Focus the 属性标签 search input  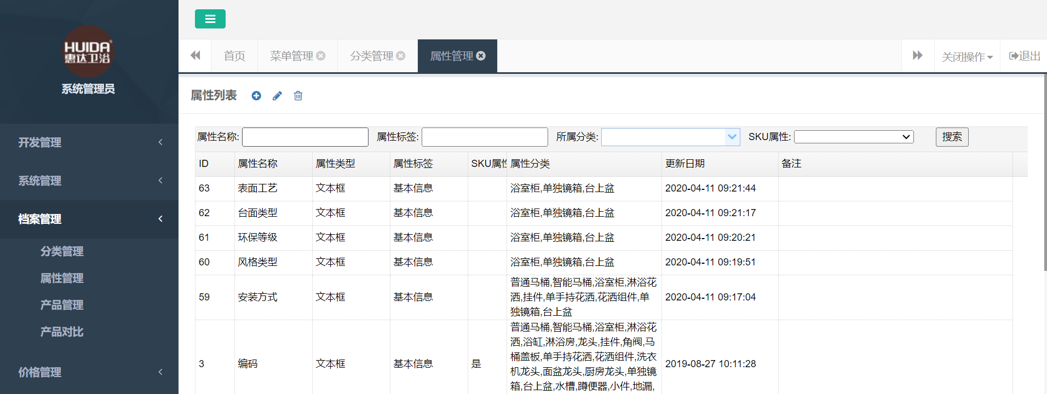point(485,137)
